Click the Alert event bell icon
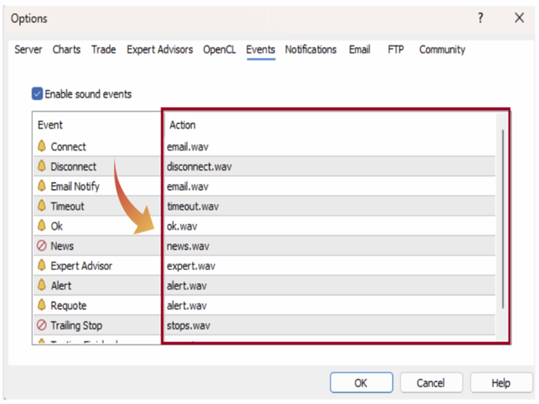 point(42,286)
